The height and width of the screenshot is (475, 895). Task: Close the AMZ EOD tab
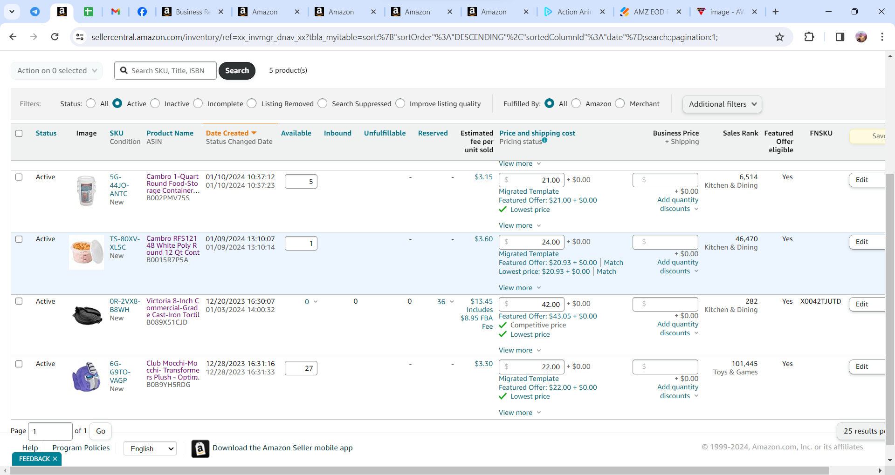click(679, 12)
